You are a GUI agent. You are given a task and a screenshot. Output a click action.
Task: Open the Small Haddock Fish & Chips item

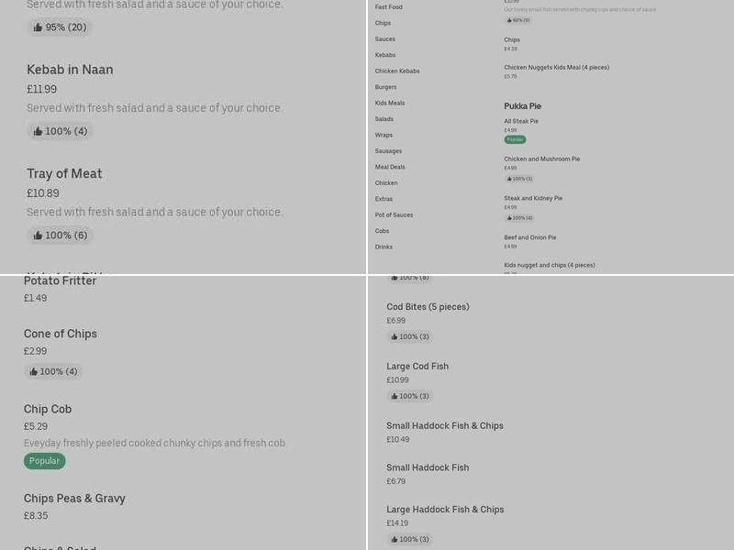point(445,425)
